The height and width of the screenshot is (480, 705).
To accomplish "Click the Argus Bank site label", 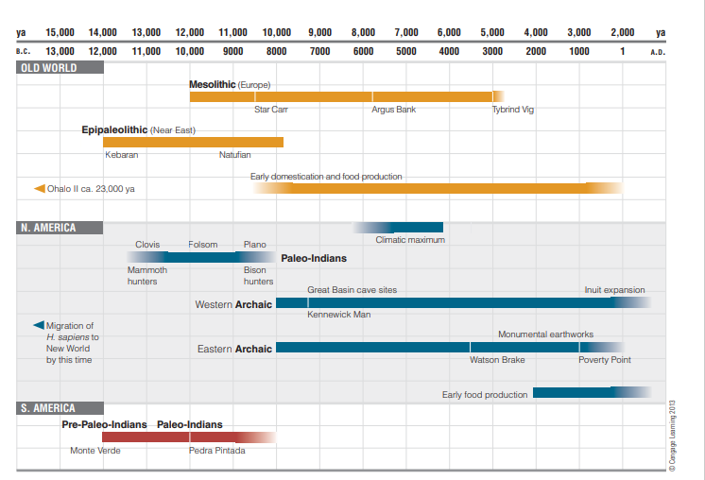I will (394, 110).
